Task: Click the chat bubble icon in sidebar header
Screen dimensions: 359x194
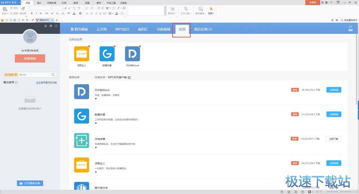Action: pyautogui.click(x=51, y=26)
